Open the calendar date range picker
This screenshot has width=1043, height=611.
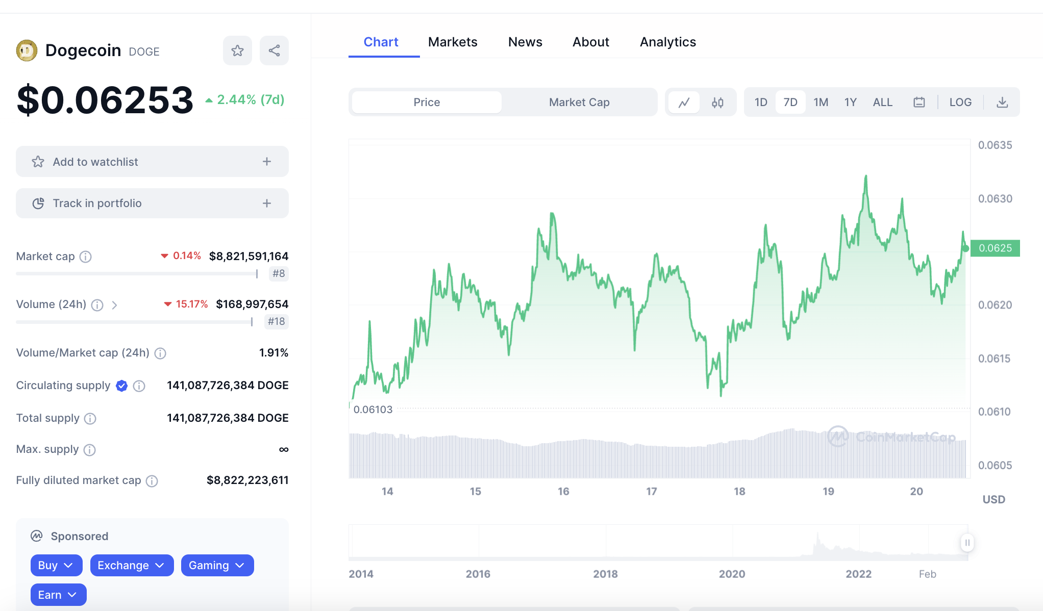point(919,103)
